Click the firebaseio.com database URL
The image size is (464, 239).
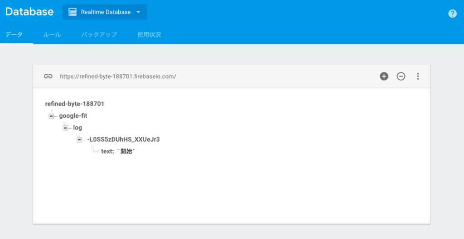click(118, 76)
